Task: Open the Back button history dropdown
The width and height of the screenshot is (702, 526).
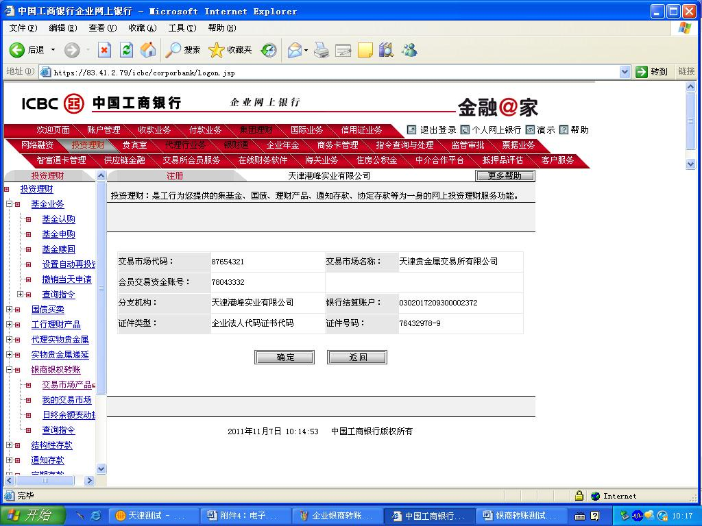Action: [53, 49]
